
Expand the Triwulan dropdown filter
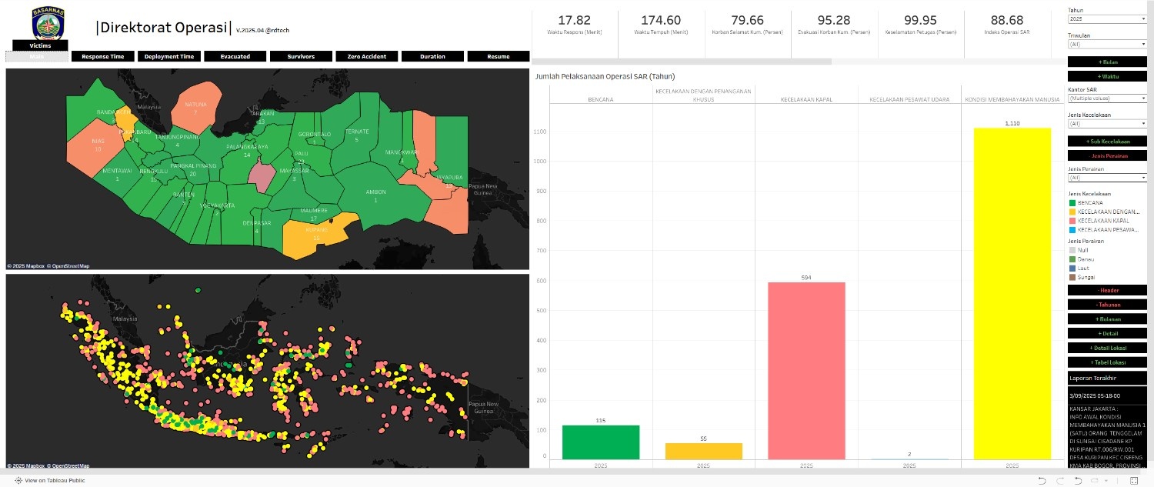tap(1107, 44)
